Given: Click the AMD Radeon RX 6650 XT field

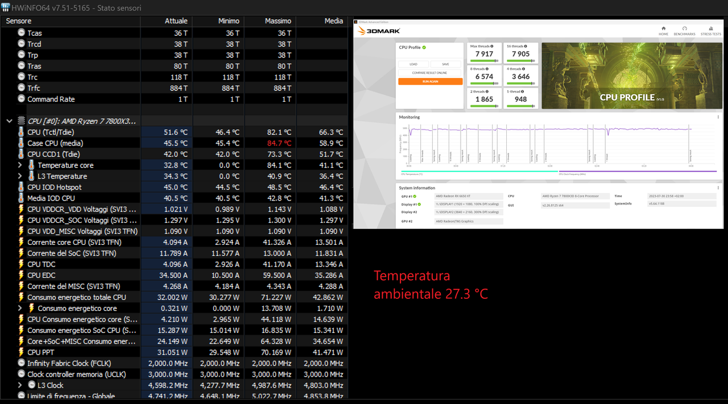Looking at the screenshot, I should pos(469,196).
